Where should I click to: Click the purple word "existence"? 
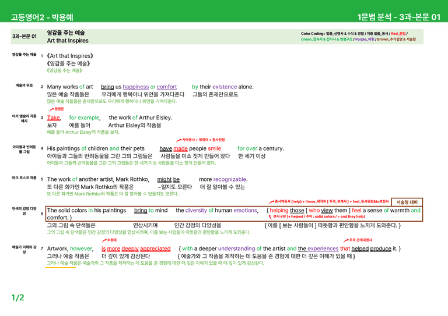coord(225,87)
